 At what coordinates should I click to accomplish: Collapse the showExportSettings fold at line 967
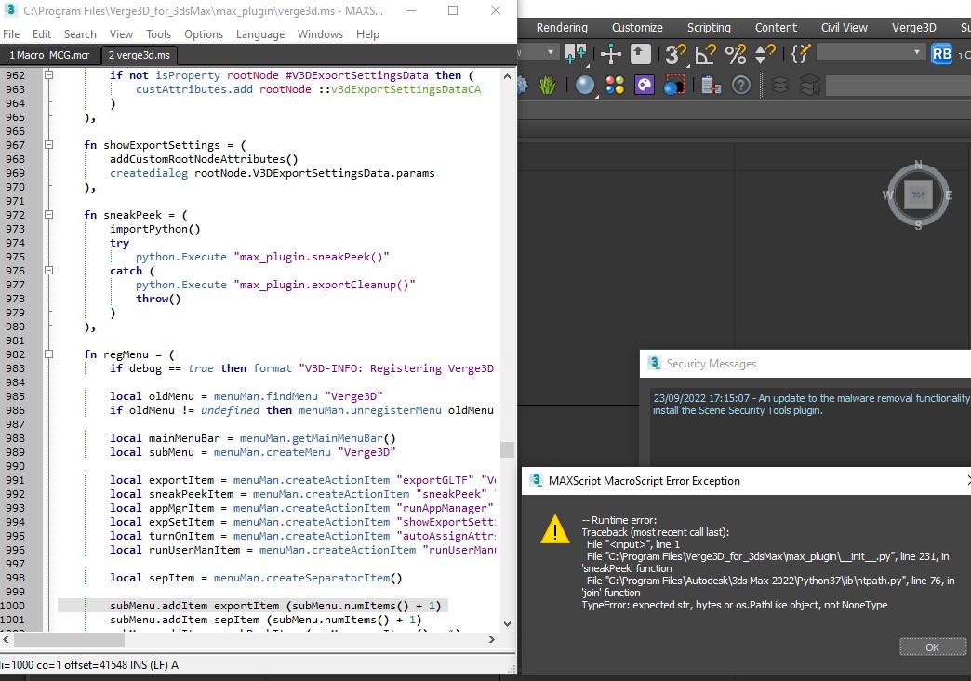pos(48,145)
